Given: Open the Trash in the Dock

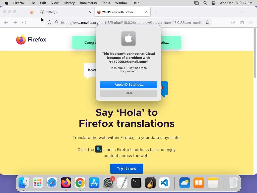Looking at the screenshot, I should (x=233, y=183).
